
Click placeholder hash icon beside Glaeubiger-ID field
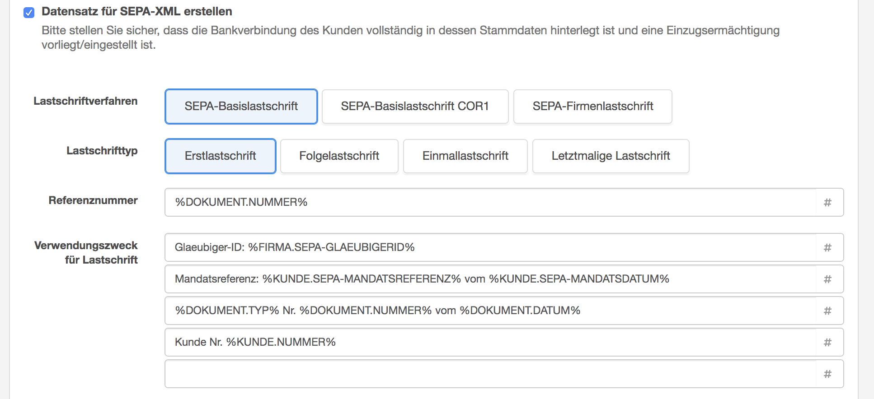click(x=827, y=247)
